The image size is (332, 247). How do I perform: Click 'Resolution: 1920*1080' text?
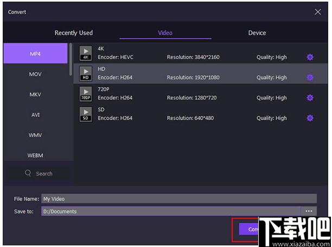click(193, 77)
